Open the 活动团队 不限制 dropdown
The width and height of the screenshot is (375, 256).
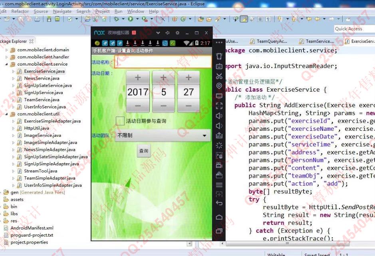(x=163, y=136)
